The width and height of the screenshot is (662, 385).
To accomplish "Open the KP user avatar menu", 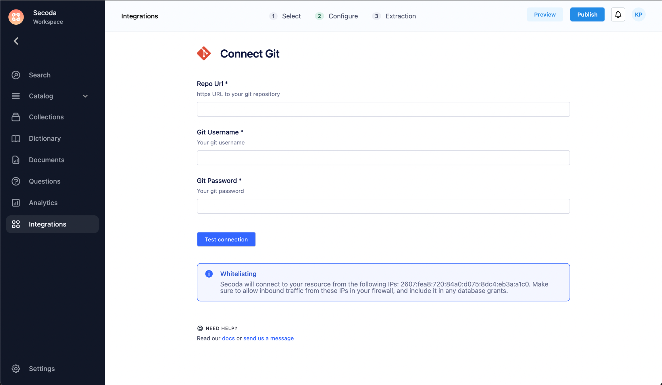I will coord(638,15).
